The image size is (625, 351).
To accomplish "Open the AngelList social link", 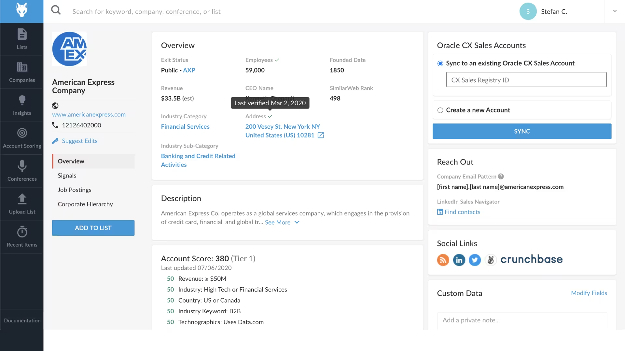I will coord(491,260).
